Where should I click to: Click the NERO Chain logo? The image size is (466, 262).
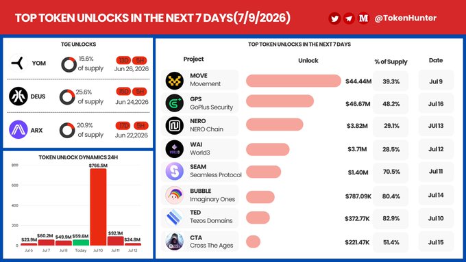(x=175, y=125)
